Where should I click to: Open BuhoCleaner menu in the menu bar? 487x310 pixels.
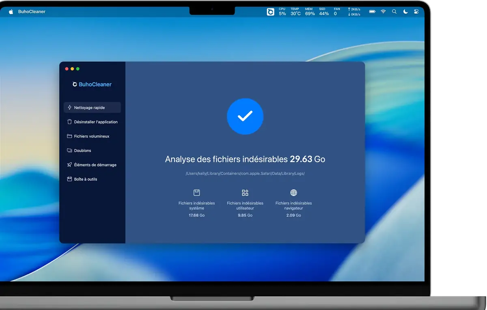(32, 12)
